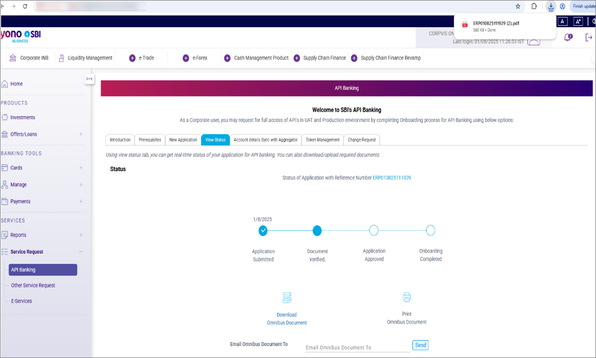
Task: Select API Banking in the sidebar
Action: 43,270
